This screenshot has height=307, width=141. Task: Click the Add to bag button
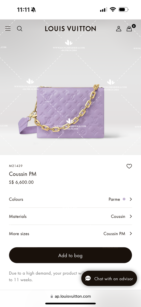click(70, 255)
